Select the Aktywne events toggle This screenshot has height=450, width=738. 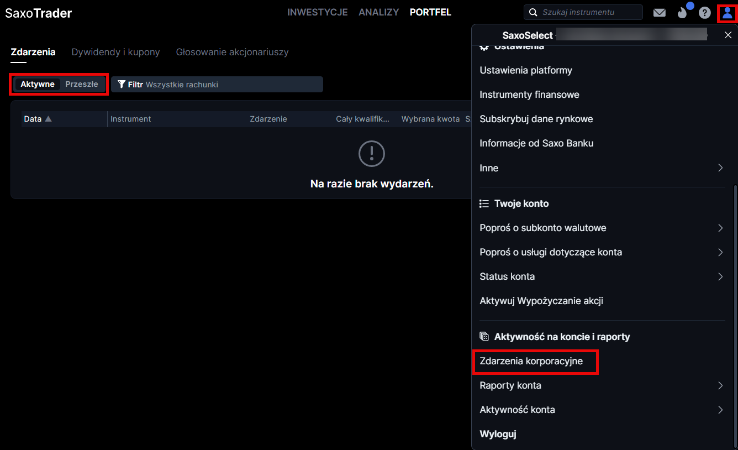click(x=38, y=85)
